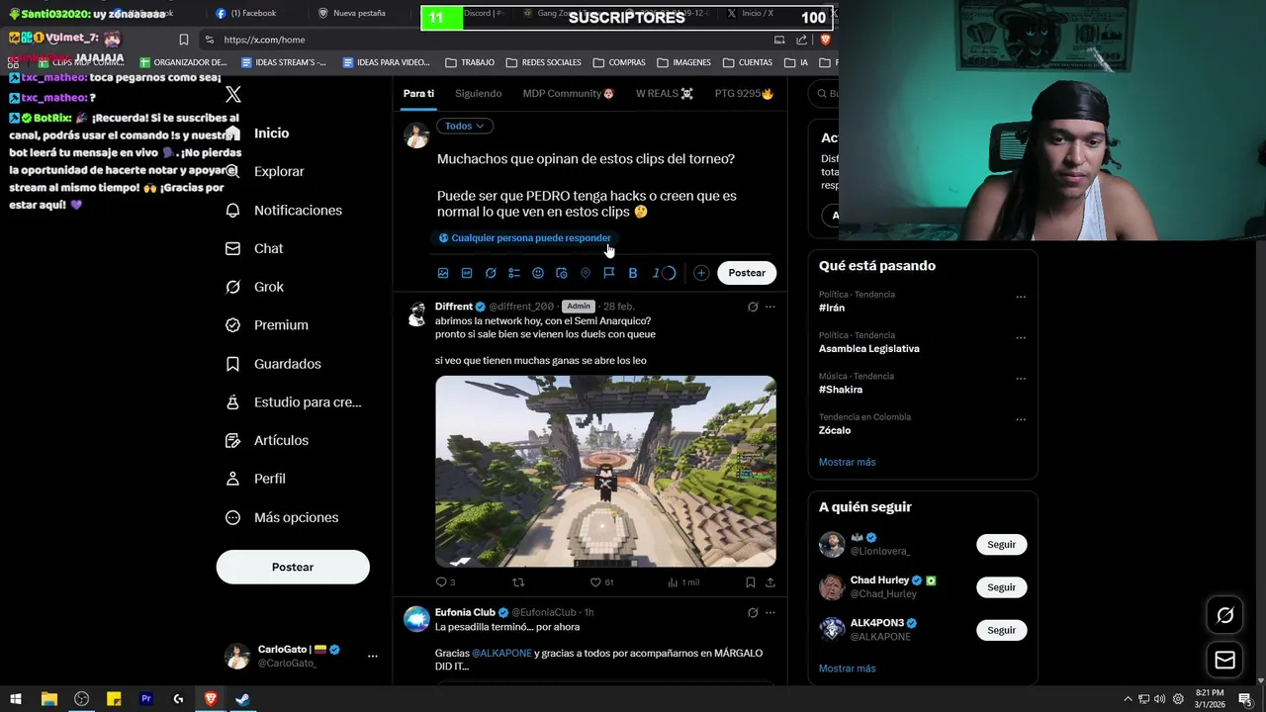Open the MDP Community tab
Viewport: 1266px width, 712px height.
[x=569, y=93]
